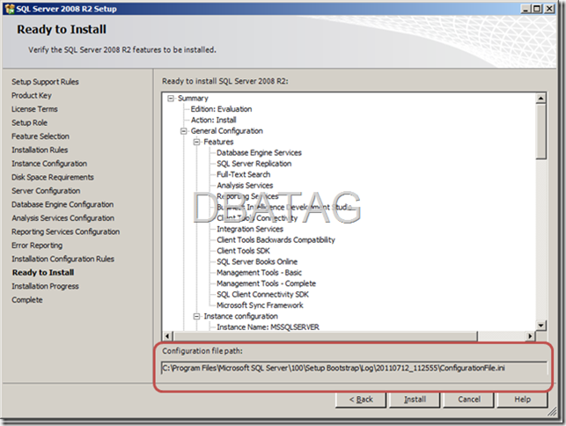The image size is (566, 426).
Task: Select Analysis Services Configuration step
Action: [x=62, y=218]
